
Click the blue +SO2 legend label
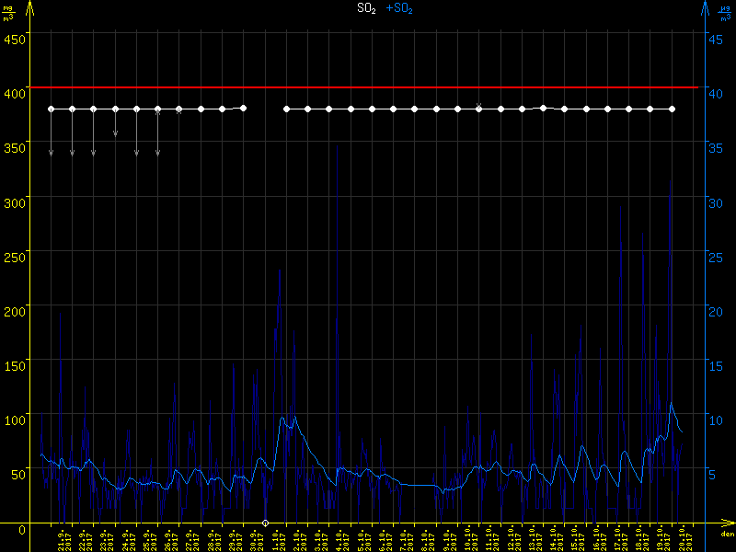[398, 8]
